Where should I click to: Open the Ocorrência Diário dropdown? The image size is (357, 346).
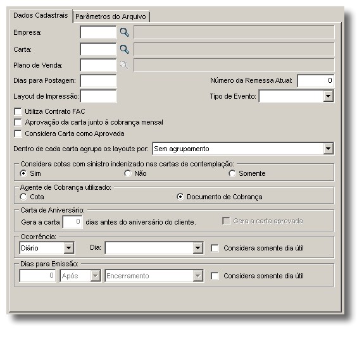click(x=68, y=248)
